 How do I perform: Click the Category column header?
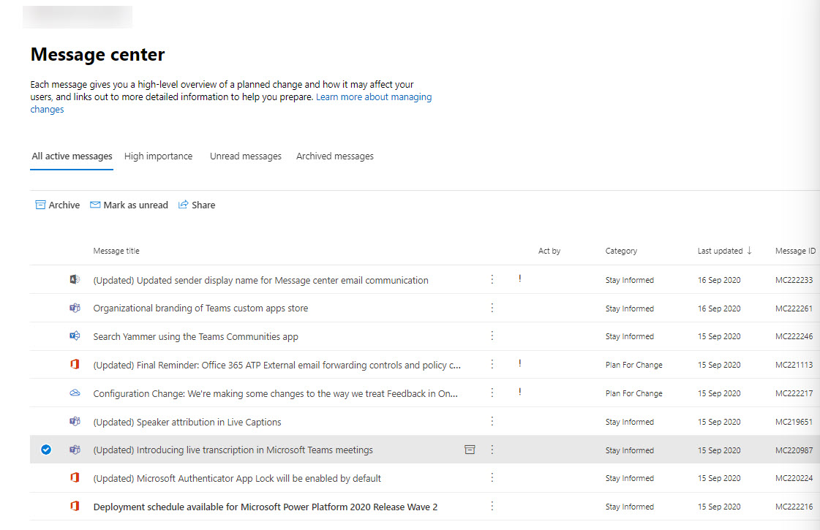[x=621, y=251]
